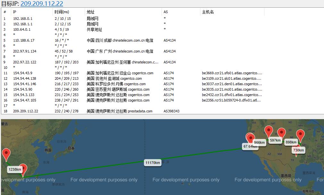Click hostname be2432.ccr31.dfw01.atlas.cogentco

(x=232, y=95)
